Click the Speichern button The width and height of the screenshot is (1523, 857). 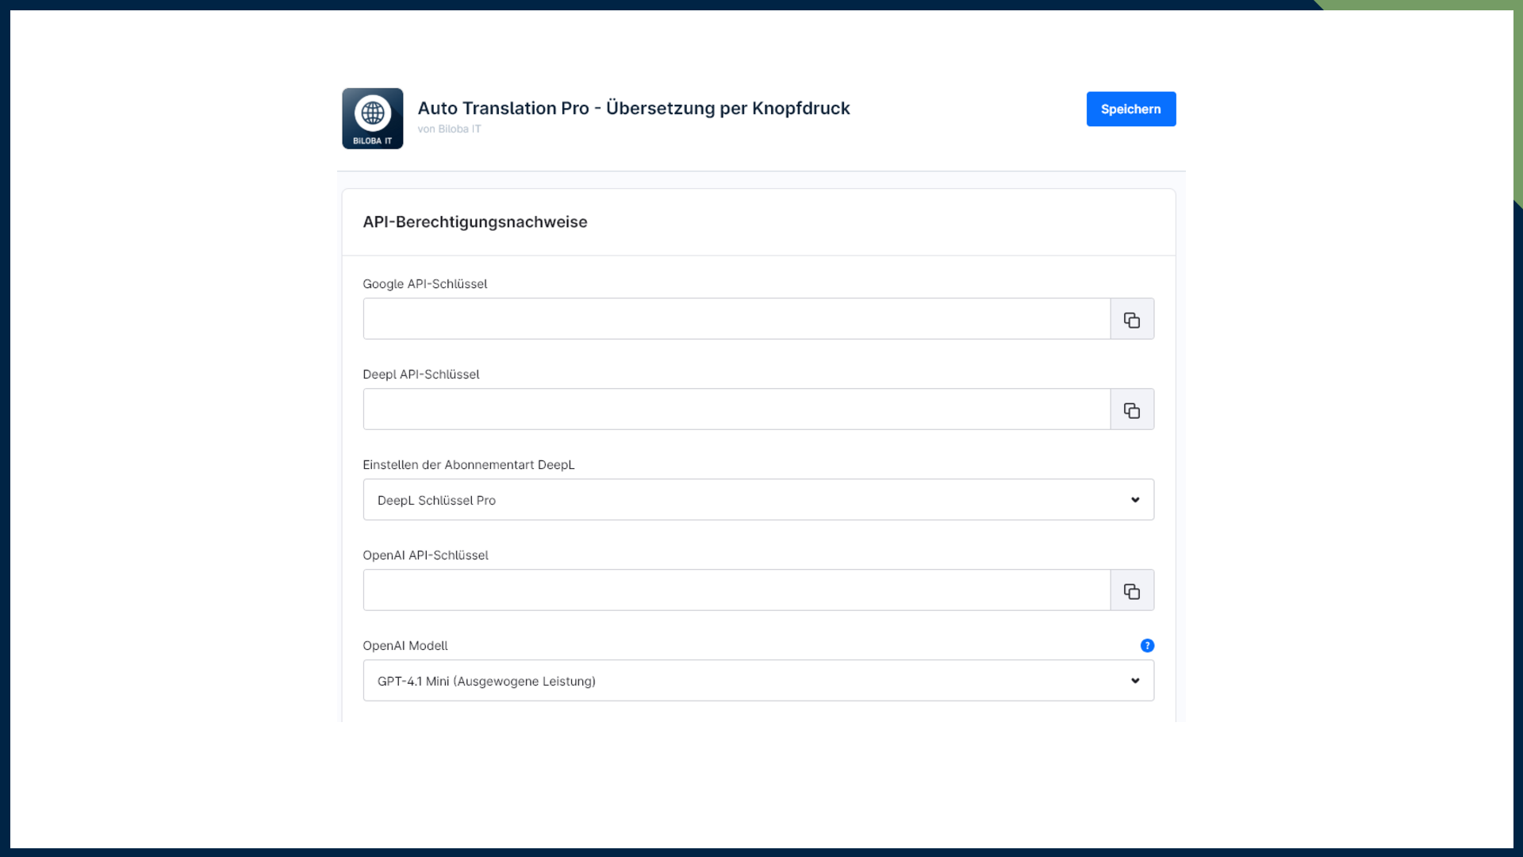click(x=1130, y=109)
